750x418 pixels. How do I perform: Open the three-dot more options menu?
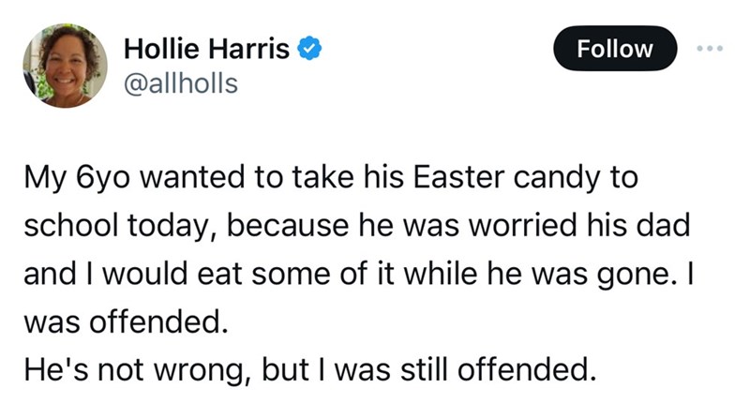coord(712,49)
